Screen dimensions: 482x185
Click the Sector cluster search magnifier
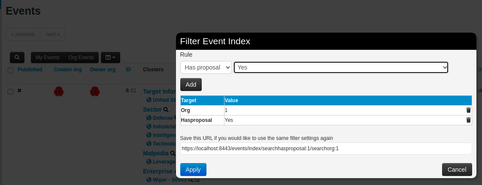click(166, 110)
